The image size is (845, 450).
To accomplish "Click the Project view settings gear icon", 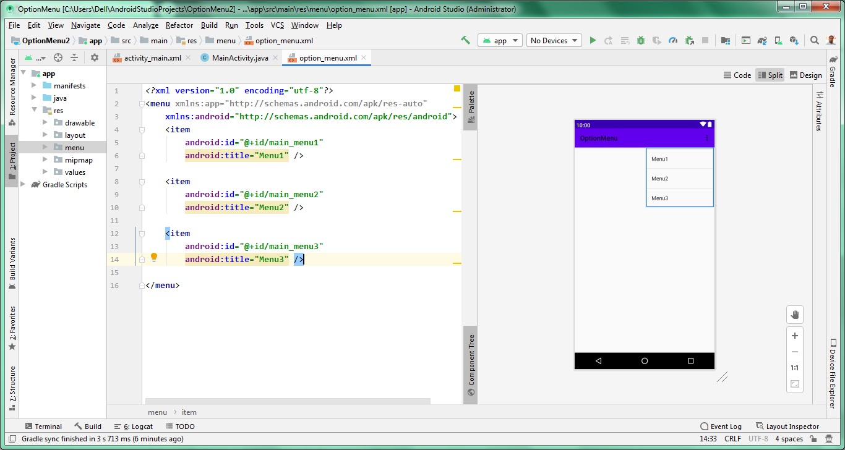I will tap(95, 57).
